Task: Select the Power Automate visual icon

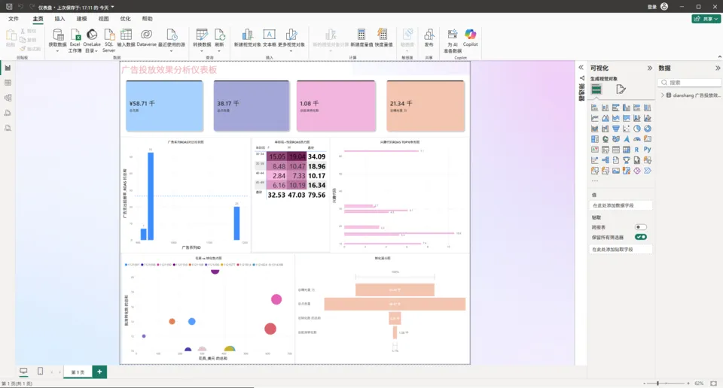Action: coord(648,171)
